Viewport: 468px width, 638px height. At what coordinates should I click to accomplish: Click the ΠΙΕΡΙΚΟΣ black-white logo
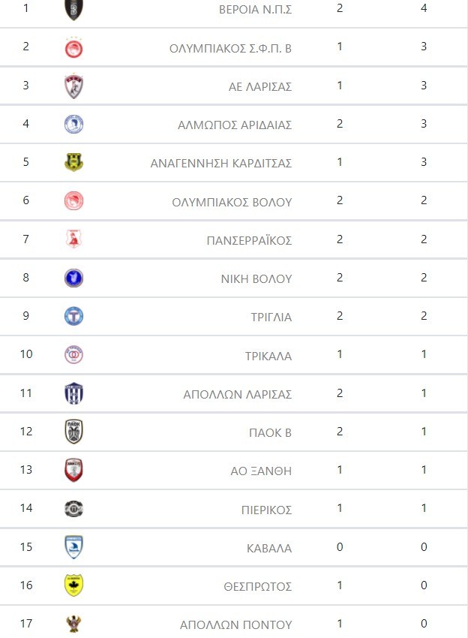click(73, 509)
